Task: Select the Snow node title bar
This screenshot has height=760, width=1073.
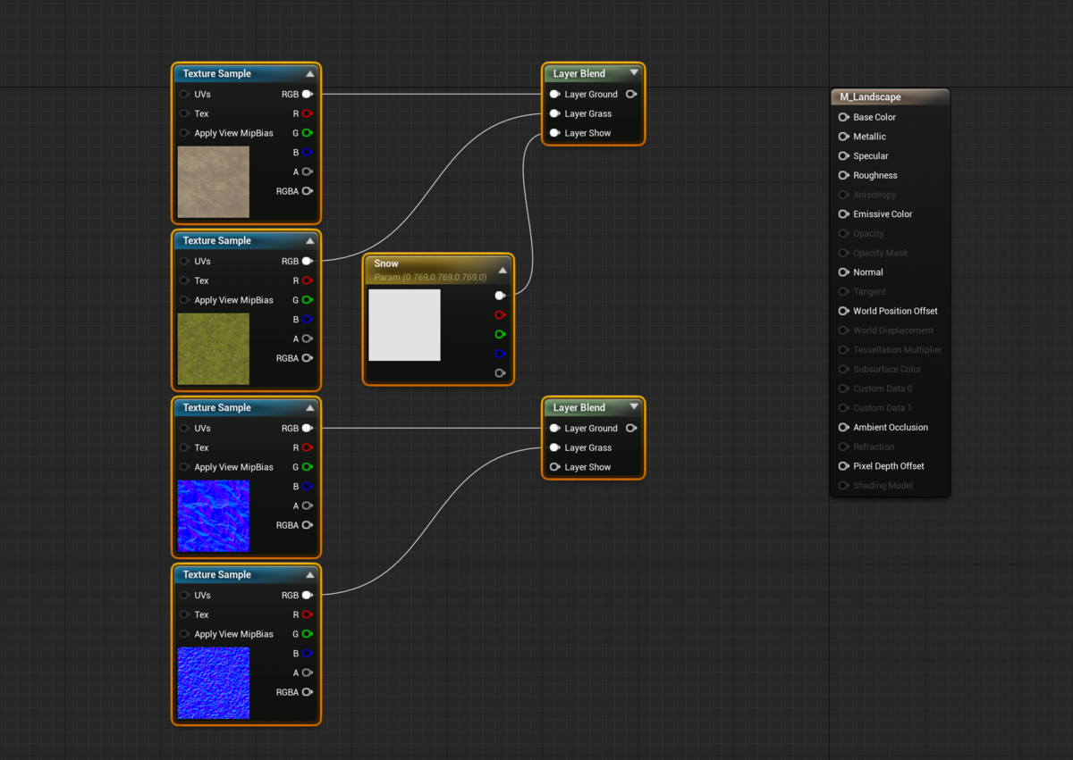Action: [x=438, y=270]
